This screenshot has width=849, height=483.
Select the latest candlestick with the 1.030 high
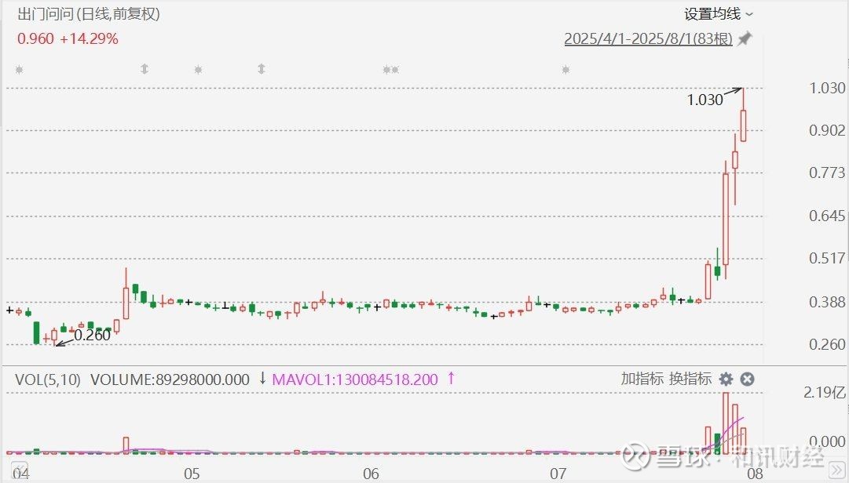744,125
